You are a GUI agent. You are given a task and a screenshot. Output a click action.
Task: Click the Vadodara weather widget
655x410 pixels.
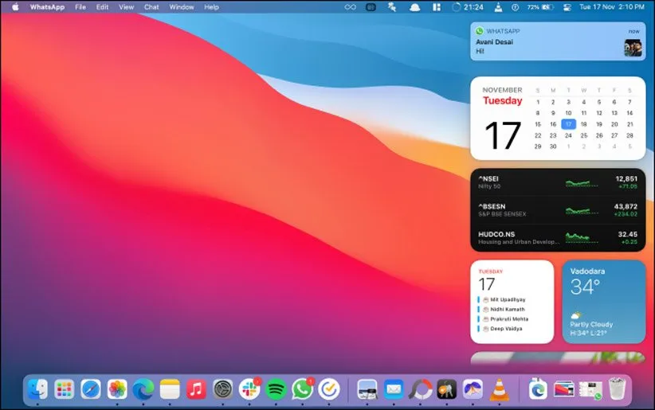click(604, 301)
